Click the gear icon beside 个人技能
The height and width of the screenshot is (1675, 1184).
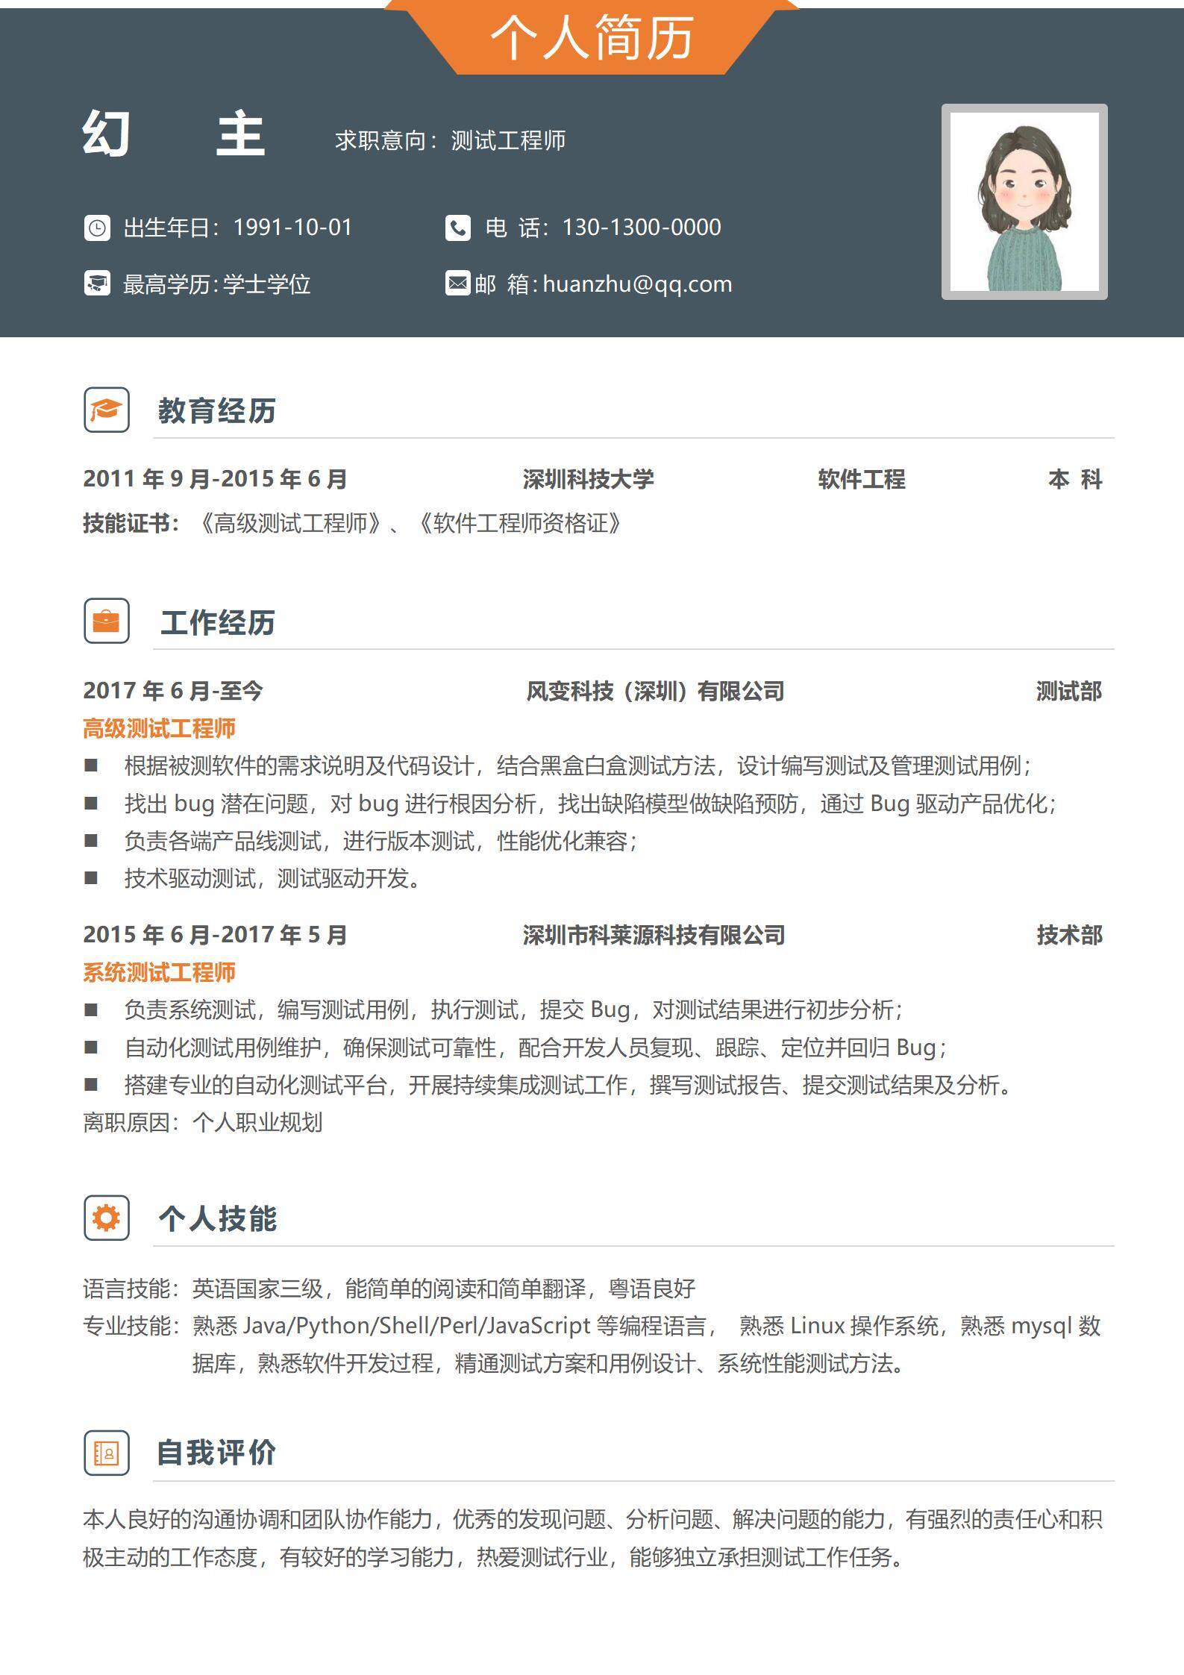107,1218
